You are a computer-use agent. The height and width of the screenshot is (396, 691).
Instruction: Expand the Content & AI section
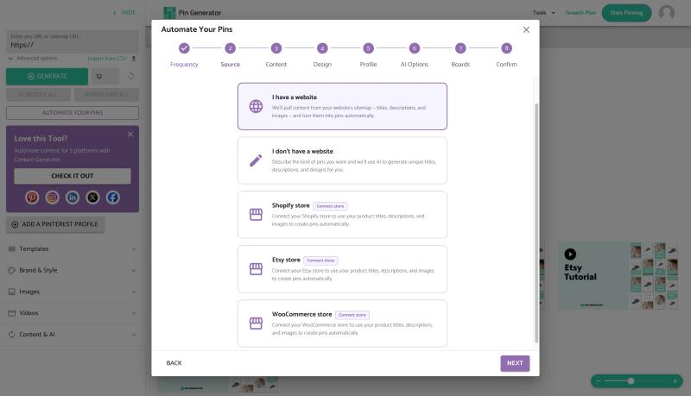click(73, 335)
